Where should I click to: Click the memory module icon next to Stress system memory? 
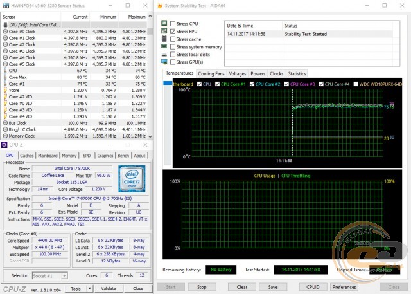point(164,46)
